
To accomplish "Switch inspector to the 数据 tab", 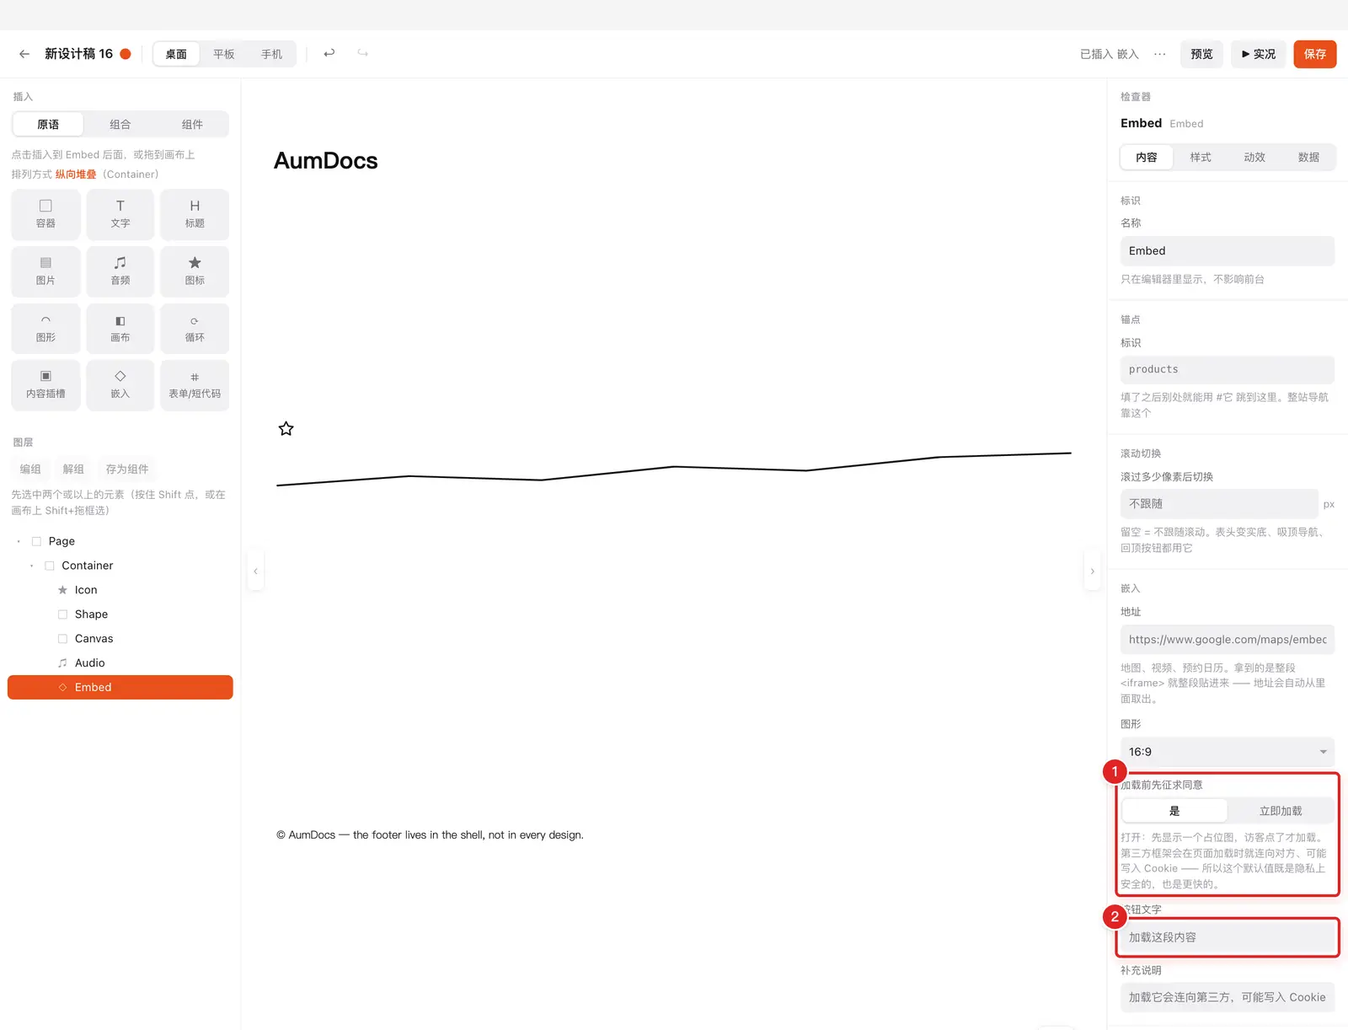I will tap(1308, 158).
